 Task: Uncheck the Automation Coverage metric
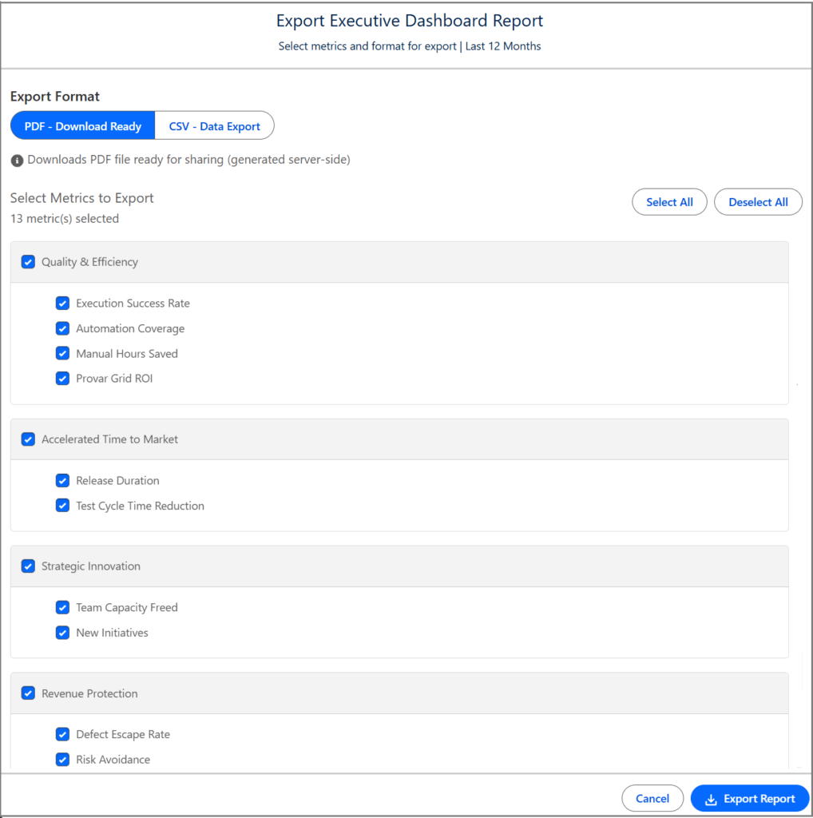62,328
